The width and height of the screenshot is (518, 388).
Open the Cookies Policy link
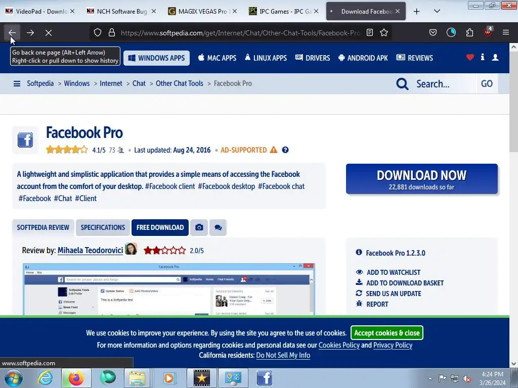[x=339, y=345]
